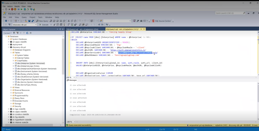259x131 pixels.
Task: Click Object Explorer filter funnel icon
Action: click(x=24, y=33)
